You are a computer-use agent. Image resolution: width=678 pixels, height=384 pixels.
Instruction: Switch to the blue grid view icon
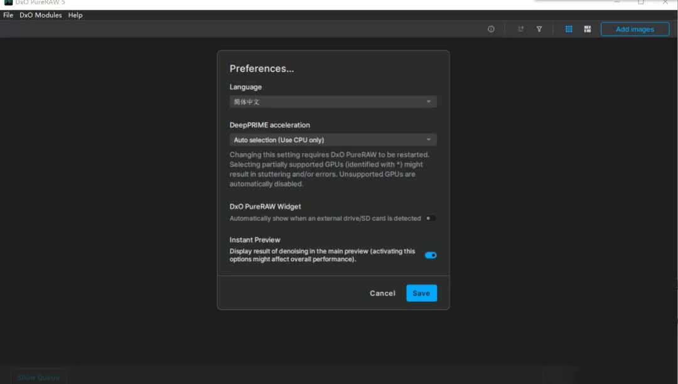(x=569, y=29)
